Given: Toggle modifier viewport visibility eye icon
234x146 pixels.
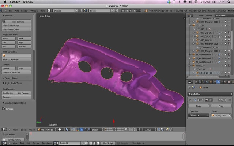Looking at the screenshot, I should pos(210,100).
